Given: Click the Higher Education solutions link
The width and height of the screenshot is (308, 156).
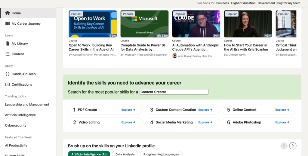Looking at the screenshot, I should [x=243, y=3].
